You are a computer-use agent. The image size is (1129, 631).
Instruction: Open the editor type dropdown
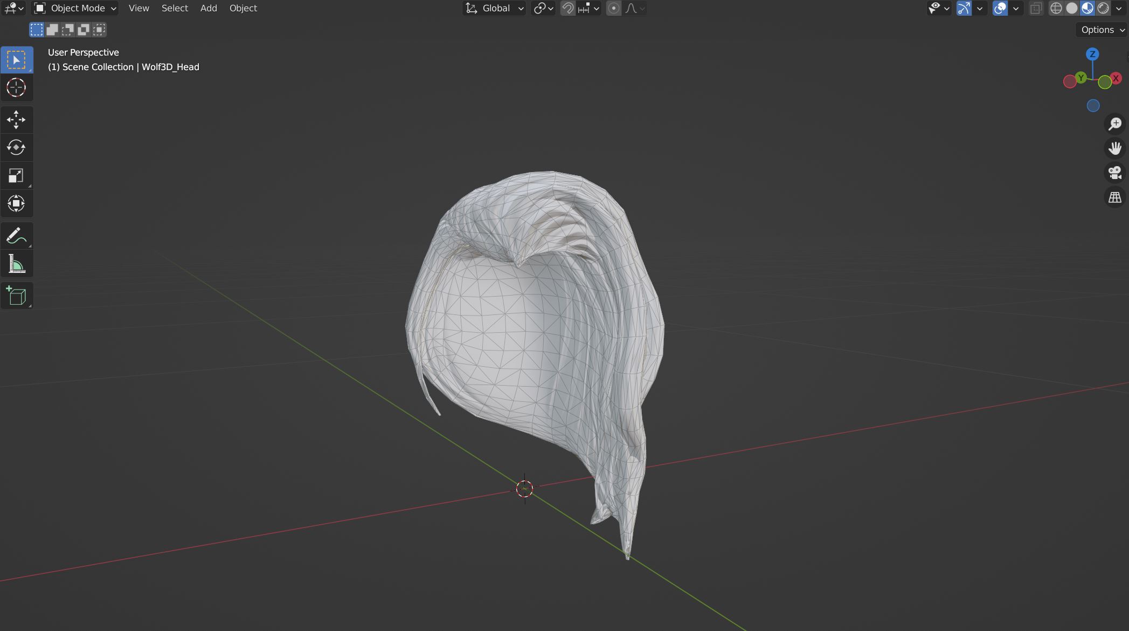13,8
